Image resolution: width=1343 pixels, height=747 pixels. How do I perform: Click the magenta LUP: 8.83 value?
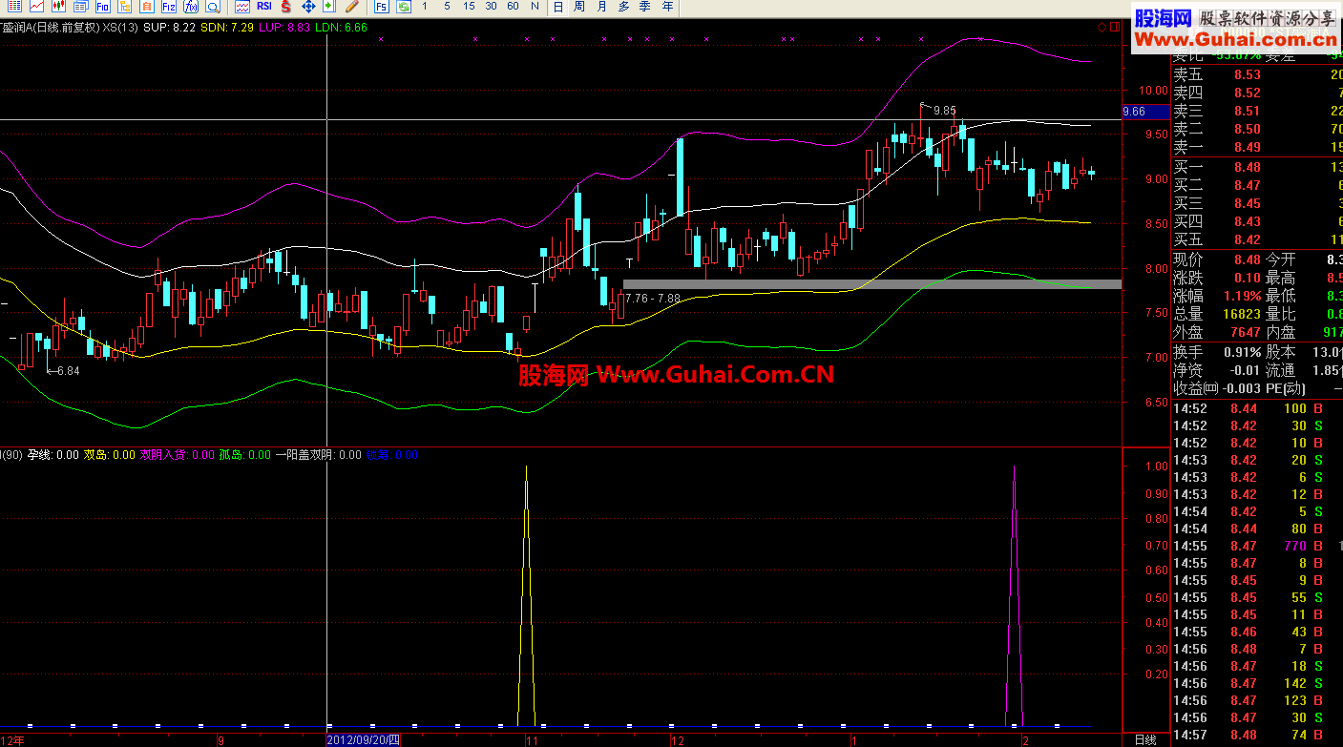click(x=284, y=28)
